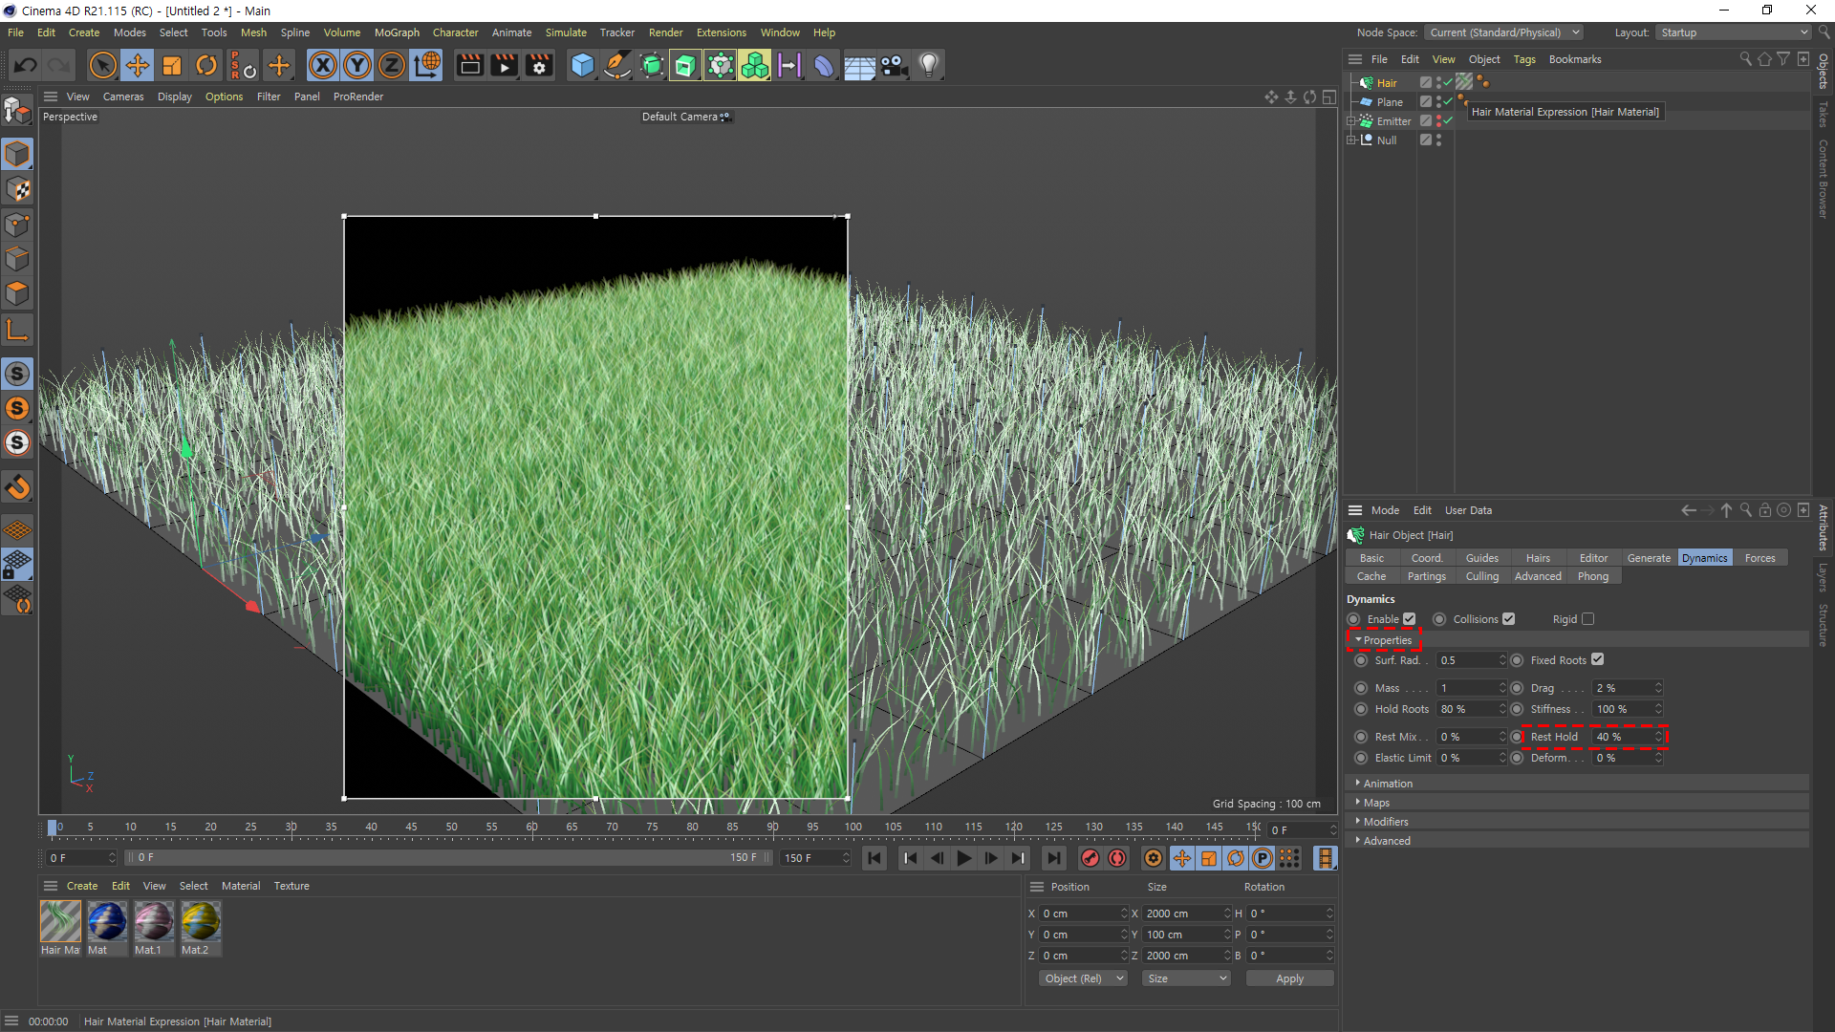Click the Apply button
This screenshot has width=1835, height=1032.
coord(1289,978)
